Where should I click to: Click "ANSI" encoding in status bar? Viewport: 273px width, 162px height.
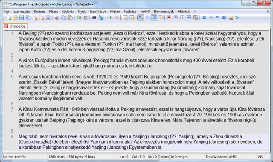click(x=233, y=157)
